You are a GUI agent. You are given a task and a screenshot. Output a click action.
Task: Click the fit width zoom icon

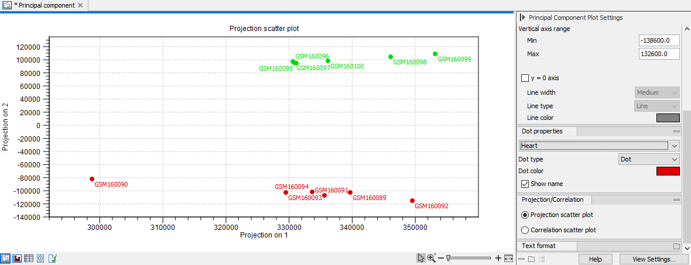point(508,258)
